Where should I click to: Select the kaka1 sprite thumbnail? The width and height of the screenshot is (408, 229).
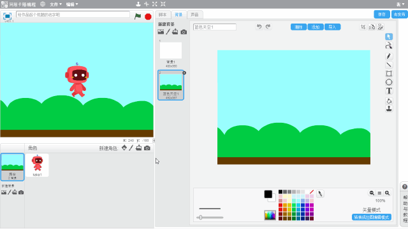click(x=37, y=165)
